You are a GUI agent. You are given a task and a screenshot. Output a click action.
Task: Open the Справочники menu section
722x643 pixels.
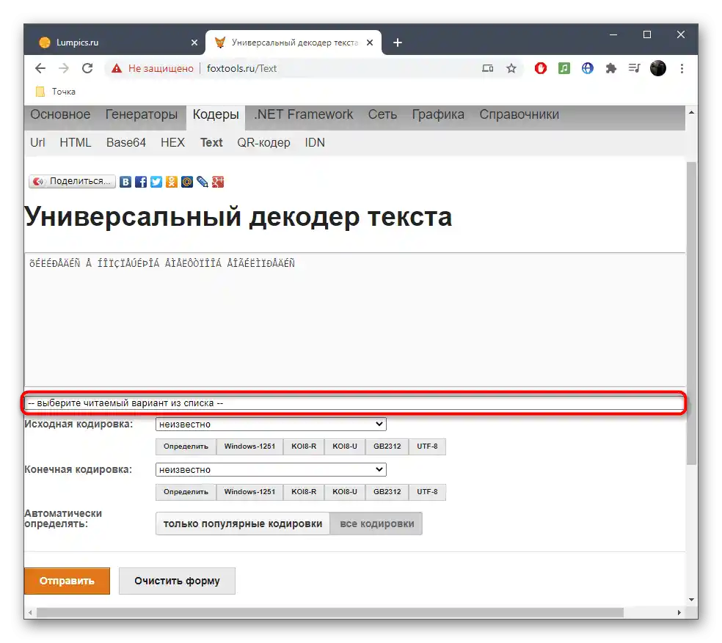pos(519,114)
